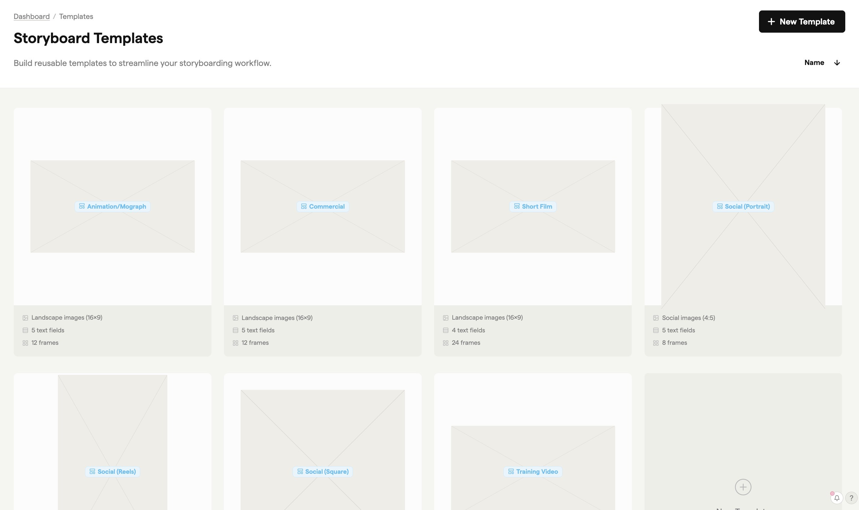Open the Name sort dropdown
Viewport: 859px width, 510px height.
(x=814, y=63)
